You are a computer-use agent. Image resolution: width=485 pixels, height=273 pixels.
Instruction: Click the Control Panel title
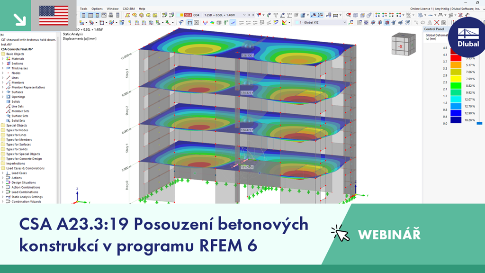434,29
